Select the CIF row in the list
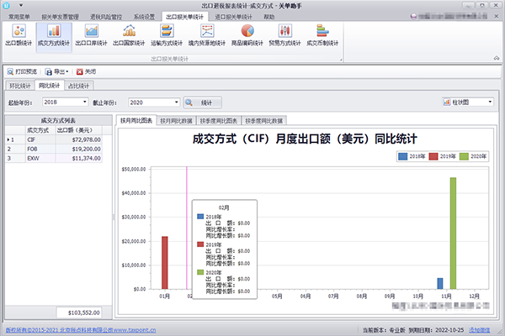The height and width of the screenshot is (336, 505). click(54, 139)
